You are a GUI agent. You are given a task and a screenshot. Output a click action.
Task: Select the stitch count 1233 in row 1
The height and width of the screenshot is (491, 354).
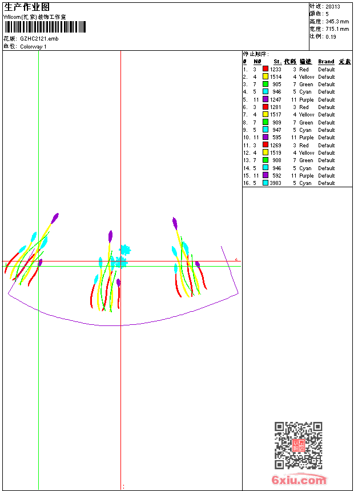click(x=276, y=70)
